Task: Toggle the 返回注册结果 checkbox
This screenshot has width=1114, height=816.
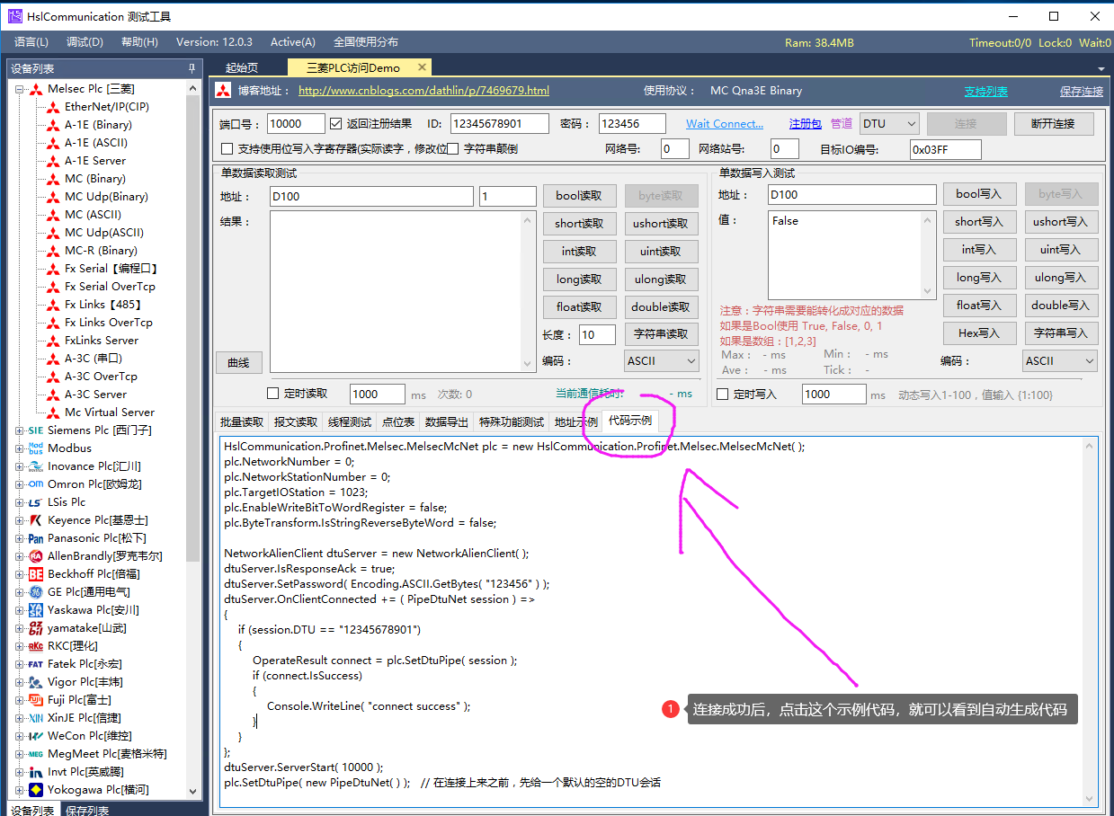Action: [x=336, y=124]
